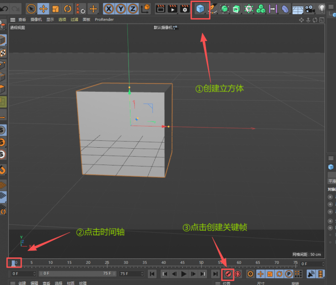Open the 过滤 viewport menu
The width and height of the screenshot is (336, 285).
click(74, 20)
